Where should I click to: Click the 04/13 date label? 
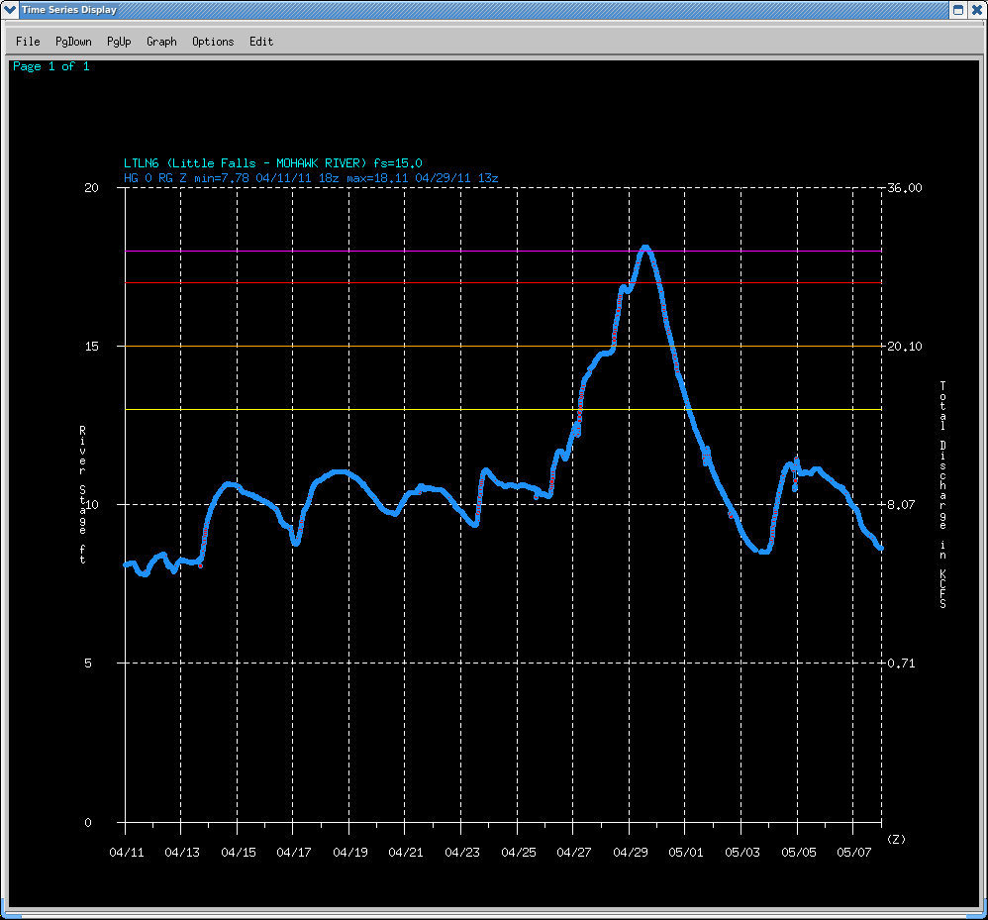coord(182,853)
